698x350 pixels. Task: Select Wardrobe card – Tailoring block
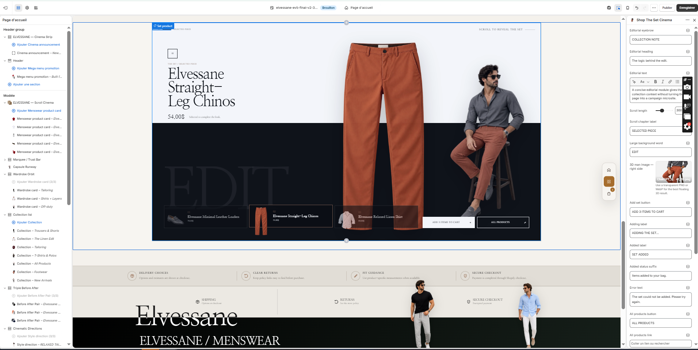35,190
